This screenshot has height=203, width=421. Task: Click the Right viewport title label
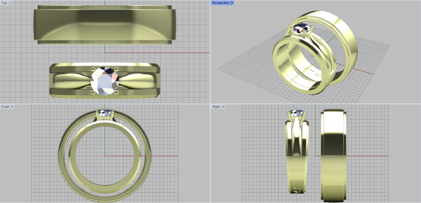pyautogui.click(x=216, y=106)
